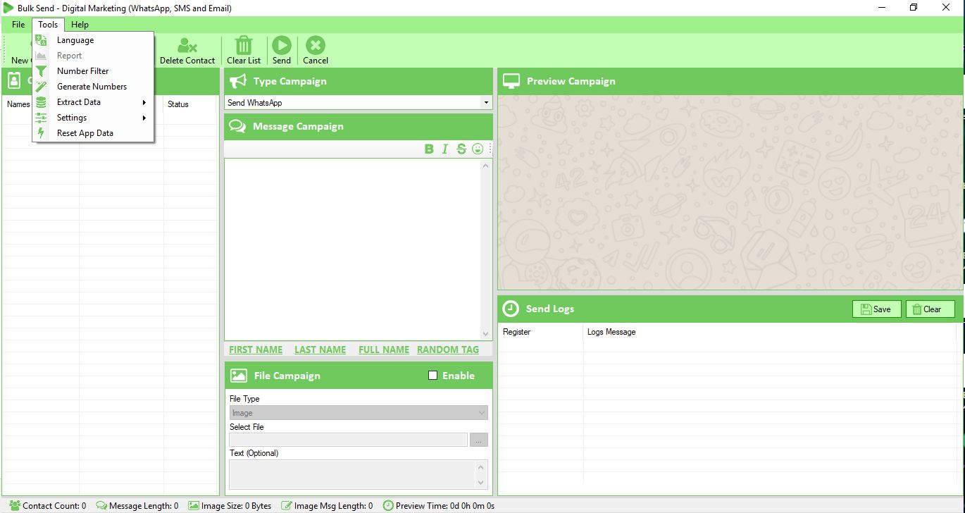Open the Help menu
This screenshot has height=513, width=965.
[80, 25]
